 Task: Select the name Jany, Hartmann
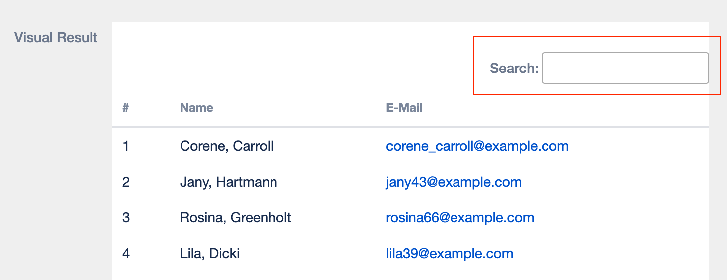[x=228, y=182]
